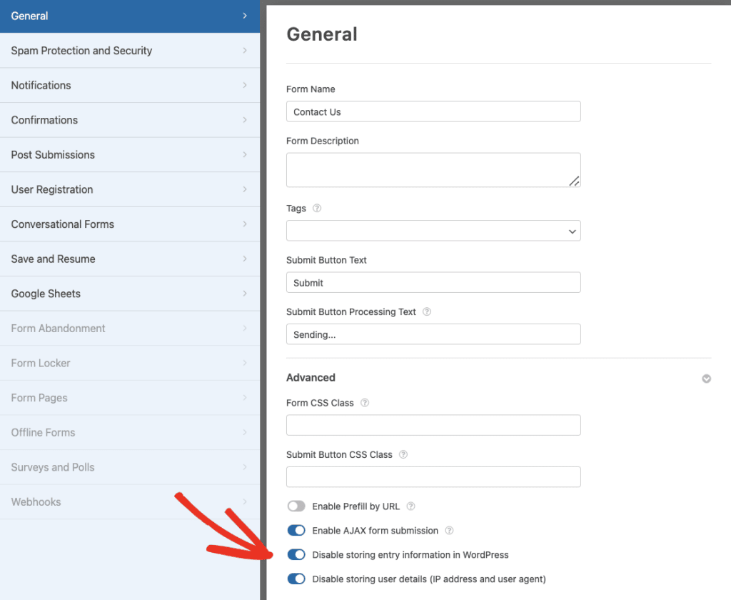Disable the AJAX form submission toggle
The height and width of the screenshot is (600, 731).
[x=296, y=530]
